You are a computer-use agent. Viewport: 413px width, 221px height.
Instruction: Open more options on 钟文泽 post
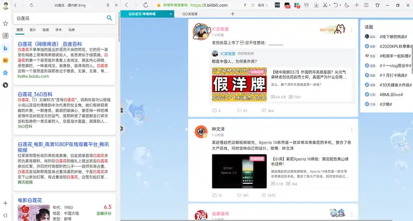352,130
